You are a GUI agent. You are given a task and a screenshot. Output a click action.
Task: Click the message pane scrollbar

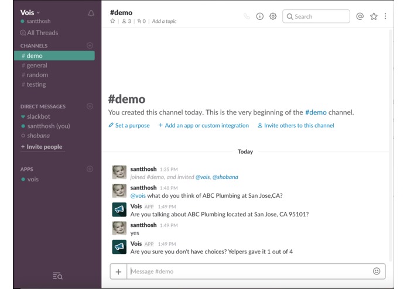pyautogui.click(x=391, y=145)
